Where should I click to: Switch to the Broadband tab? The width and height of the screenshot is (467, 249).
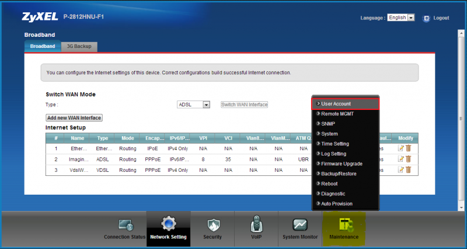click(x=43, y=46)
